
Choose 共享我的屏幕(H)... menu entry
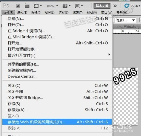tap(57, 64)
